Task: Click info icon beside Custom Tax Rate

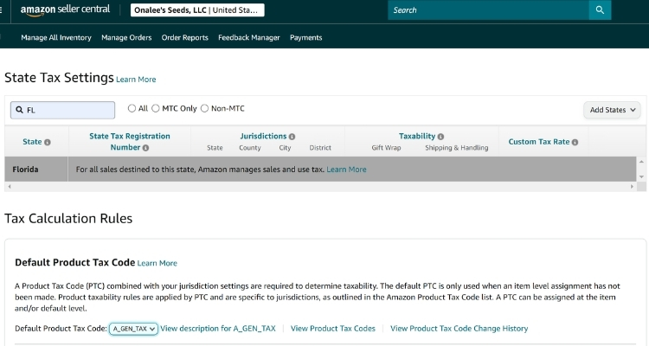Action: coord(575,142)
